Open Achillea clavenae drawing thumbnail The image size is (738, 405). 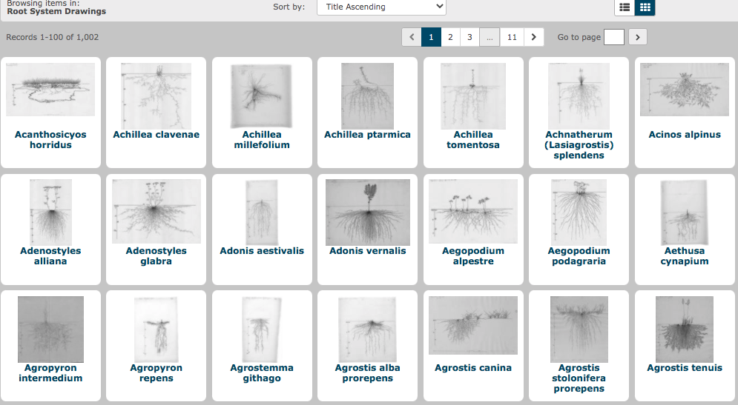click(157, 96)
